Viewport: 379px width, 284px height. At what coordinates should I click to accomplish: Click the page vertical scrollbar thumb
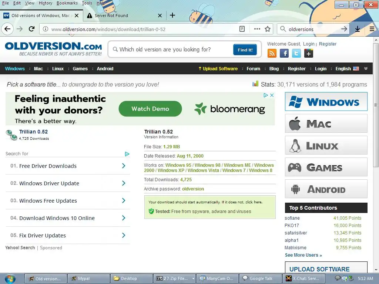(x=376, y=105)
